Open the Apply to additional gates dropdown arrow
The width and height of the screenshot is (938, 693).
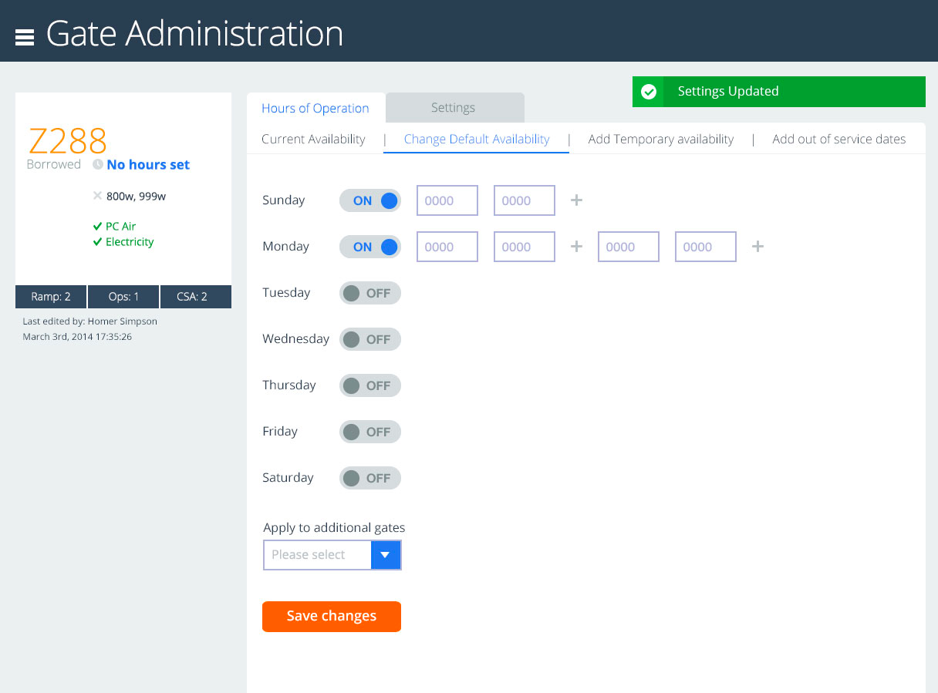click(386, 555)
